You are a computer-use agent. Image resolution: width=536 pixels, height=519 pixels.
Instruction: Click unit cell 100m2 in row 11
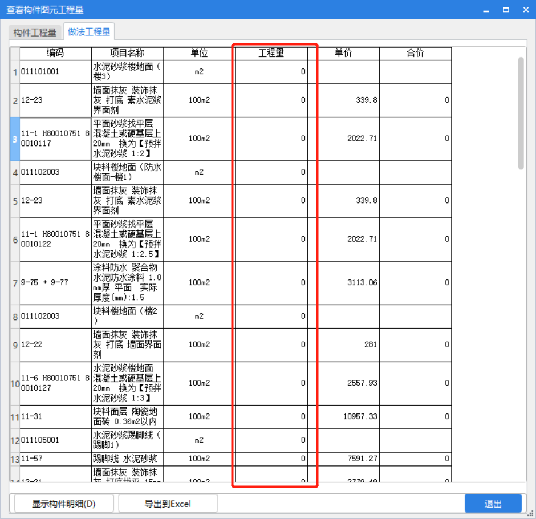click(200, 417)
